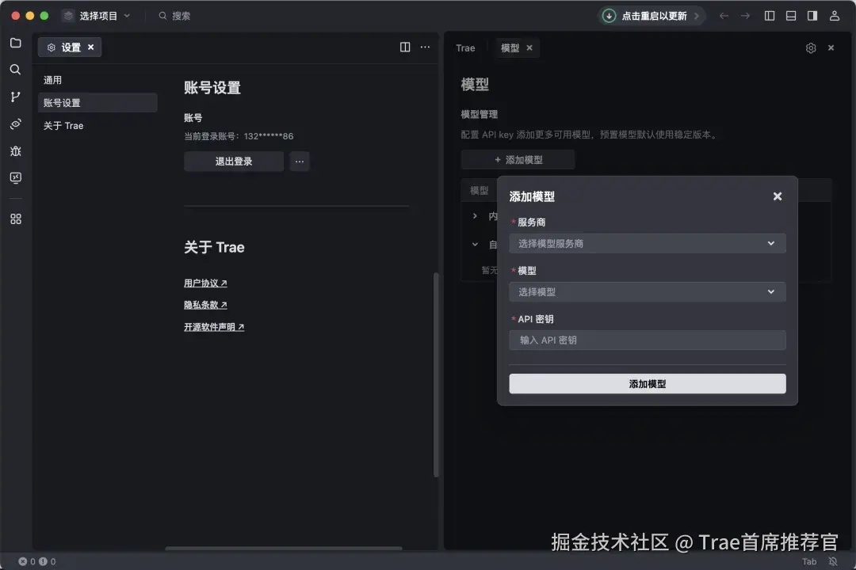Toggle the left sidebar layout icon

pyautogui.click(x=770, y=16)
